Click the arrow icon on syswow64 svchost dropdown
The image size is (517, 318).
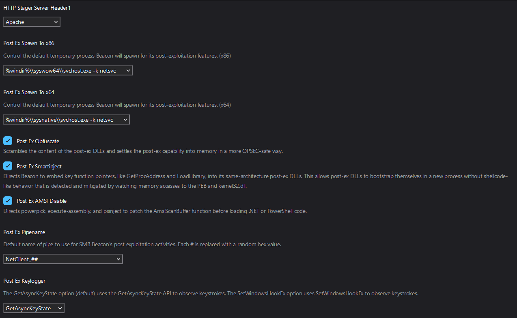point(128,70)
